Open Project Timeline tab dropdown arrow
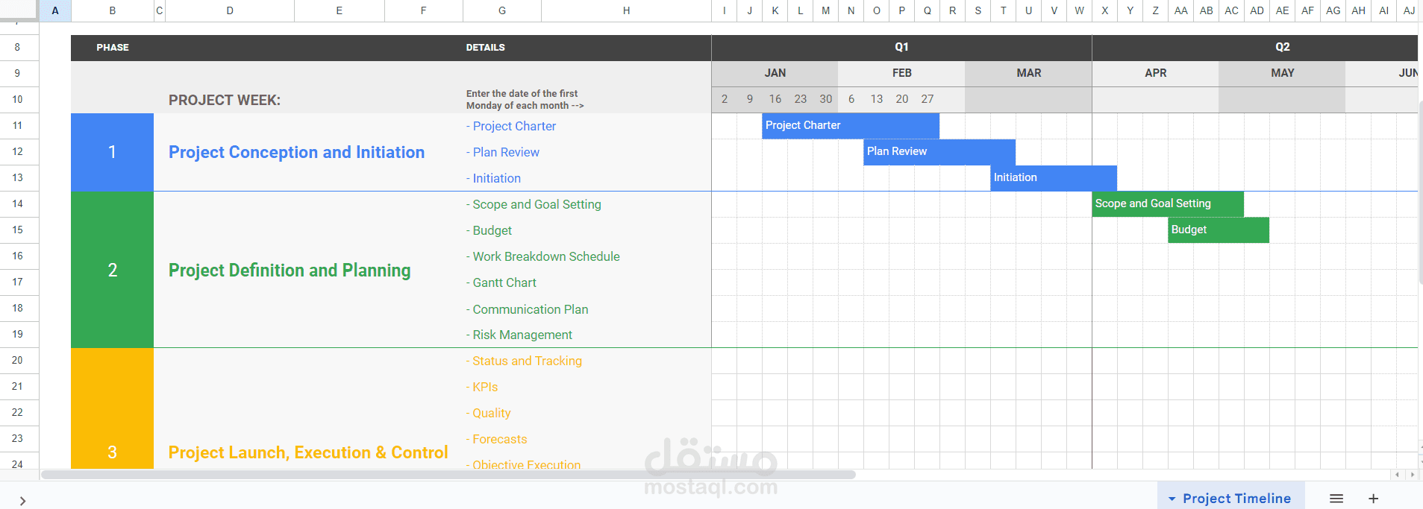 tap(1172, 499)
